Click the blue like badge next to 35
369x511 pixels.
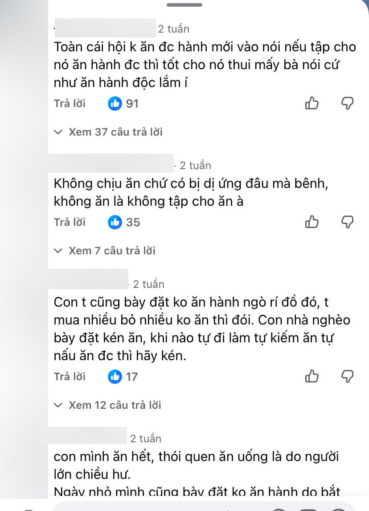115,222
